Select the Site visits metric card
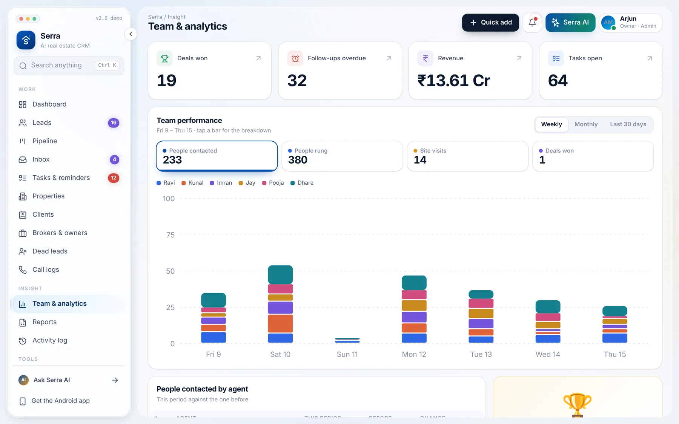The height and width of the screenshot is (424, 679). point(468,156)
